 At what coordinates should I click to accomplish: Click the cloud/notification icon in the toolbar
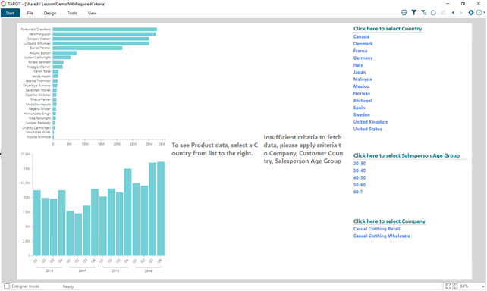pyautogui.click(x=404, y=13)
